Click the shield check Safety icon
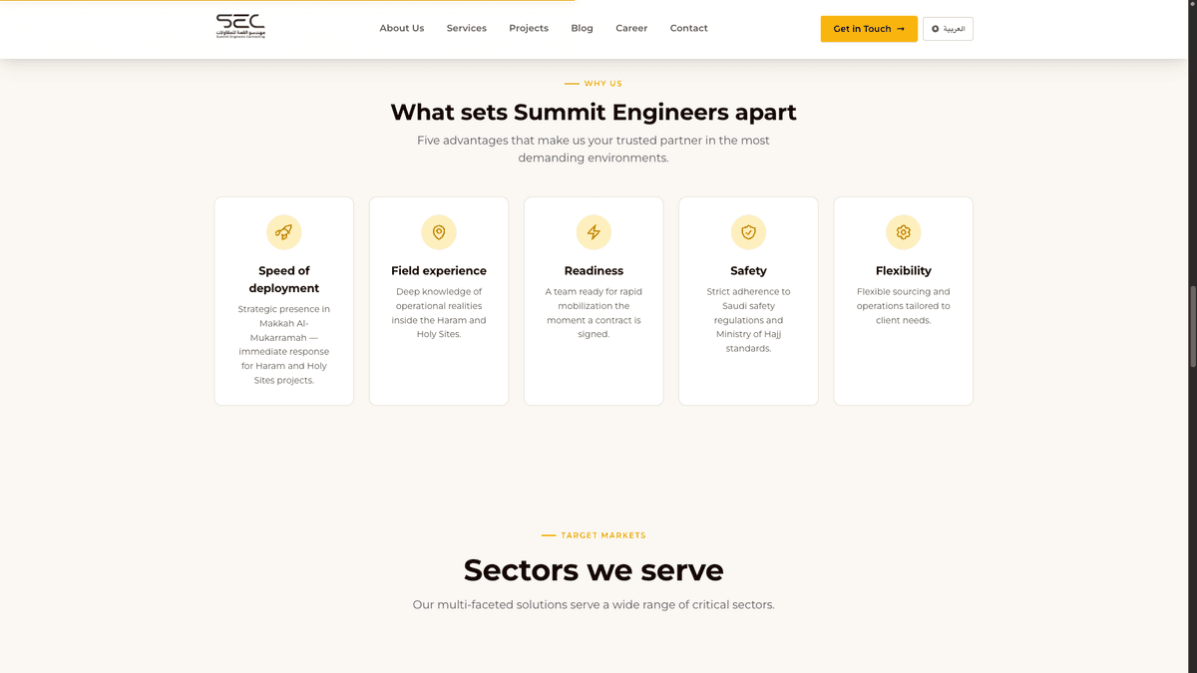 click(x=748, y=232)
